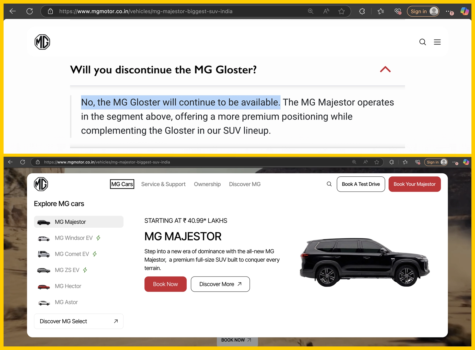The height and width of the screenshot is (350, 475).
Task: Click MG logo in bottom page navbar
Action: [41, 184]
